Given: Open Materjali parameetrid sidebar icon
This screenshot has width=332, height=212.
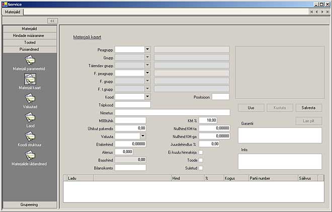Looking at the screenshot, I should tap(30, 61).
